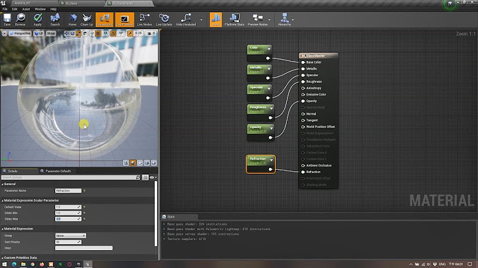Screen dimensions: 478x268
Task: Open the Edit menu
Action: click(x=15, y=9)
